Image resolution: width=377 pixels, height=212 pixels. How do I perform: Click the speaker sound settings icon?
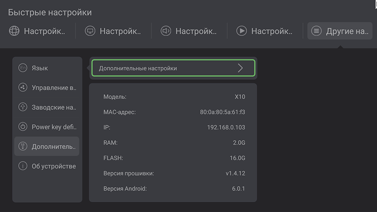coord(166,31)
